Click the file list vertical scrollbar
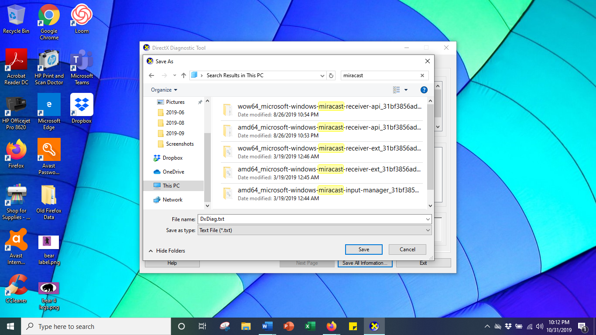The width and height of the screenshot is (596, 335). (430, 147)
